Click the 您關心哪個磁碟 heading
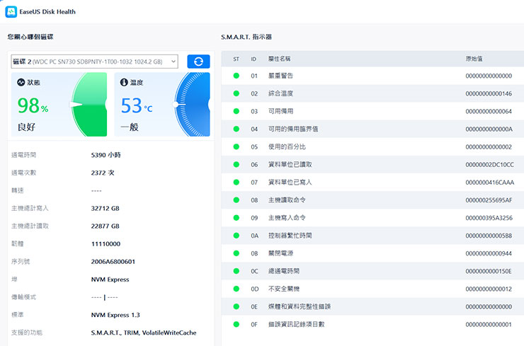Screen dimensions: 524x346 pos(30,37)
